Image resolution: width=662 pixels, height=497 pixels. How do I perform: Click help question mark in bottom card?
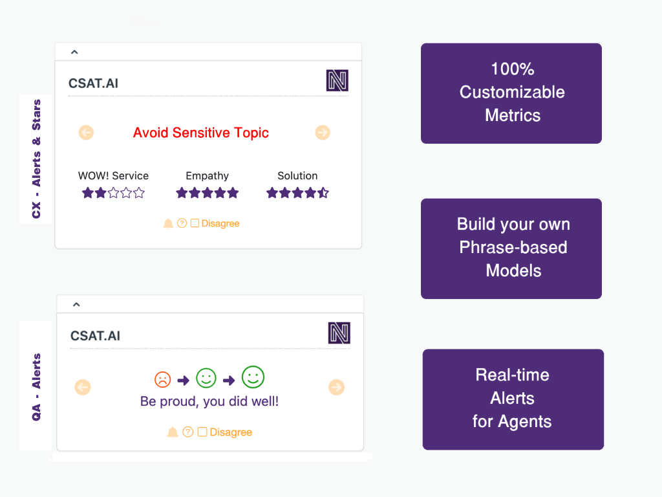tap(188, 432)
